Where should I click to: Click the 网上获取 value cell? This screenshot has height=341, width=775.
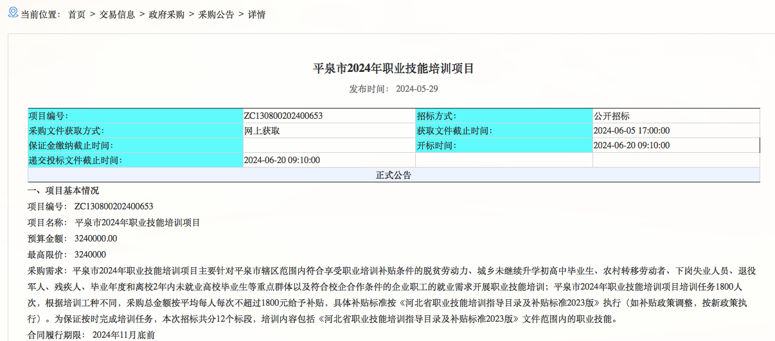pos(262,131)
